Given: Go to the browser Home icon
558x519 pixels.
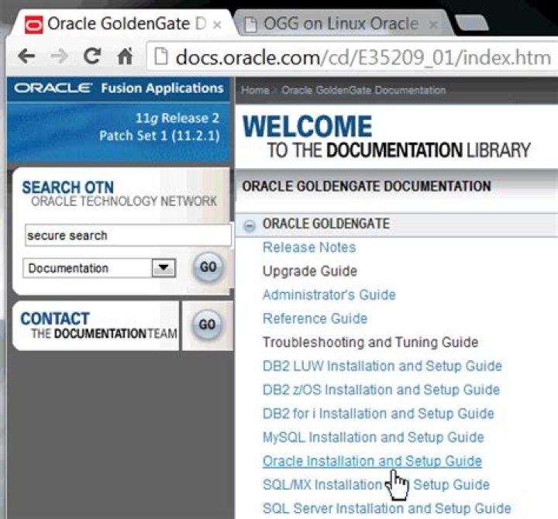Looking at the screenshot, I should [x=126, y=56].
